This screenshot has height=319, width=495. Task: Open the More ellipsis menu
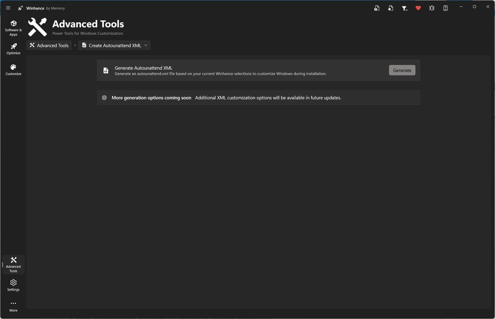(13, 306)
